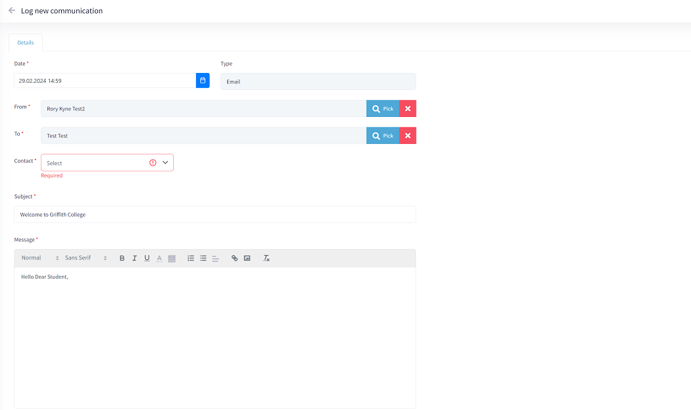Toggle underline formatting in message editor
691x410 pixels.
coord(147,258)
